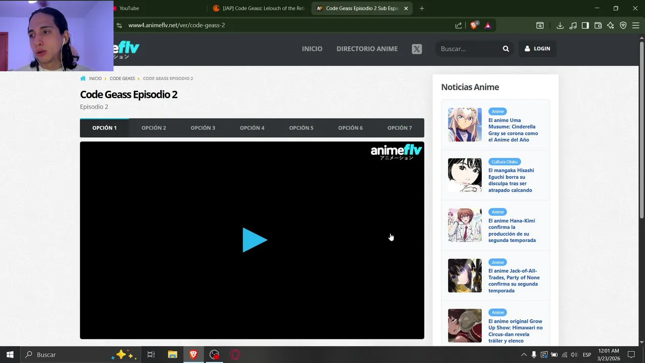Select the OPCIÓN 4 video tab
The height and width of the screenshot is (363, 645).
click(252, 128)
